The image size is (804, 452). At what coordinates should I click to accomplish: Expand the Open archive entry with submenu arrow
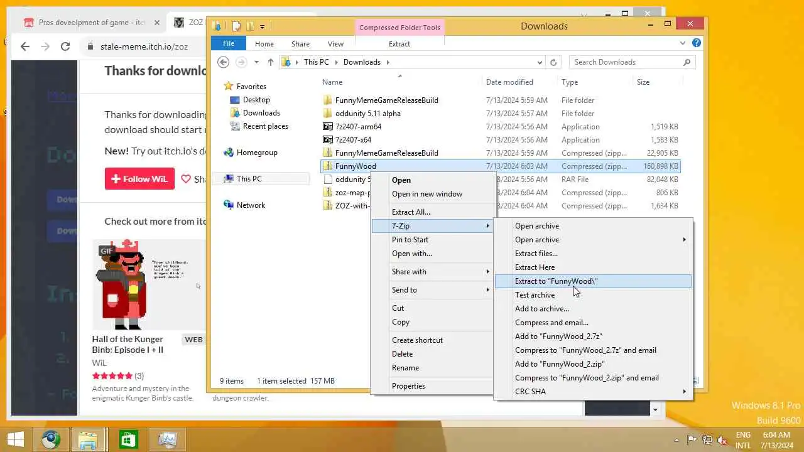tap(684, 240)
